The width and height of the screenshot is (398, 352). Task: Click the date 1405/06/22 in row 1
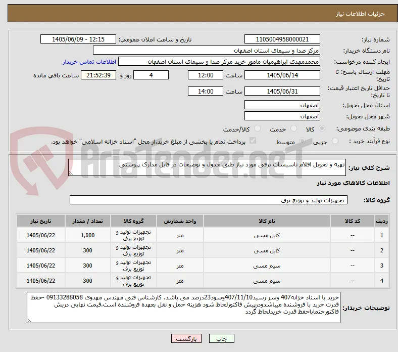(x=41, y=235)
